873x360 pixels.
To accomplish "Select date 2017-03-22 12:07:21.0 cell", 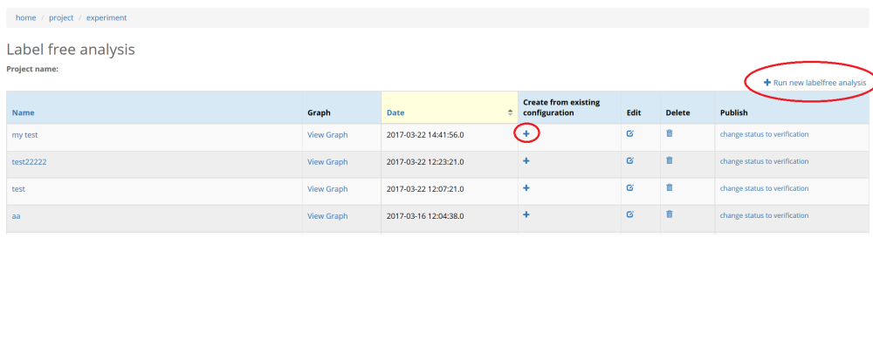I will (450, 192).
